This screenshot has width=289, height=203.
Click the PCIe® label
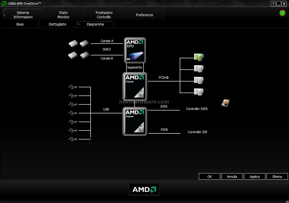click(x=164, y=77)
